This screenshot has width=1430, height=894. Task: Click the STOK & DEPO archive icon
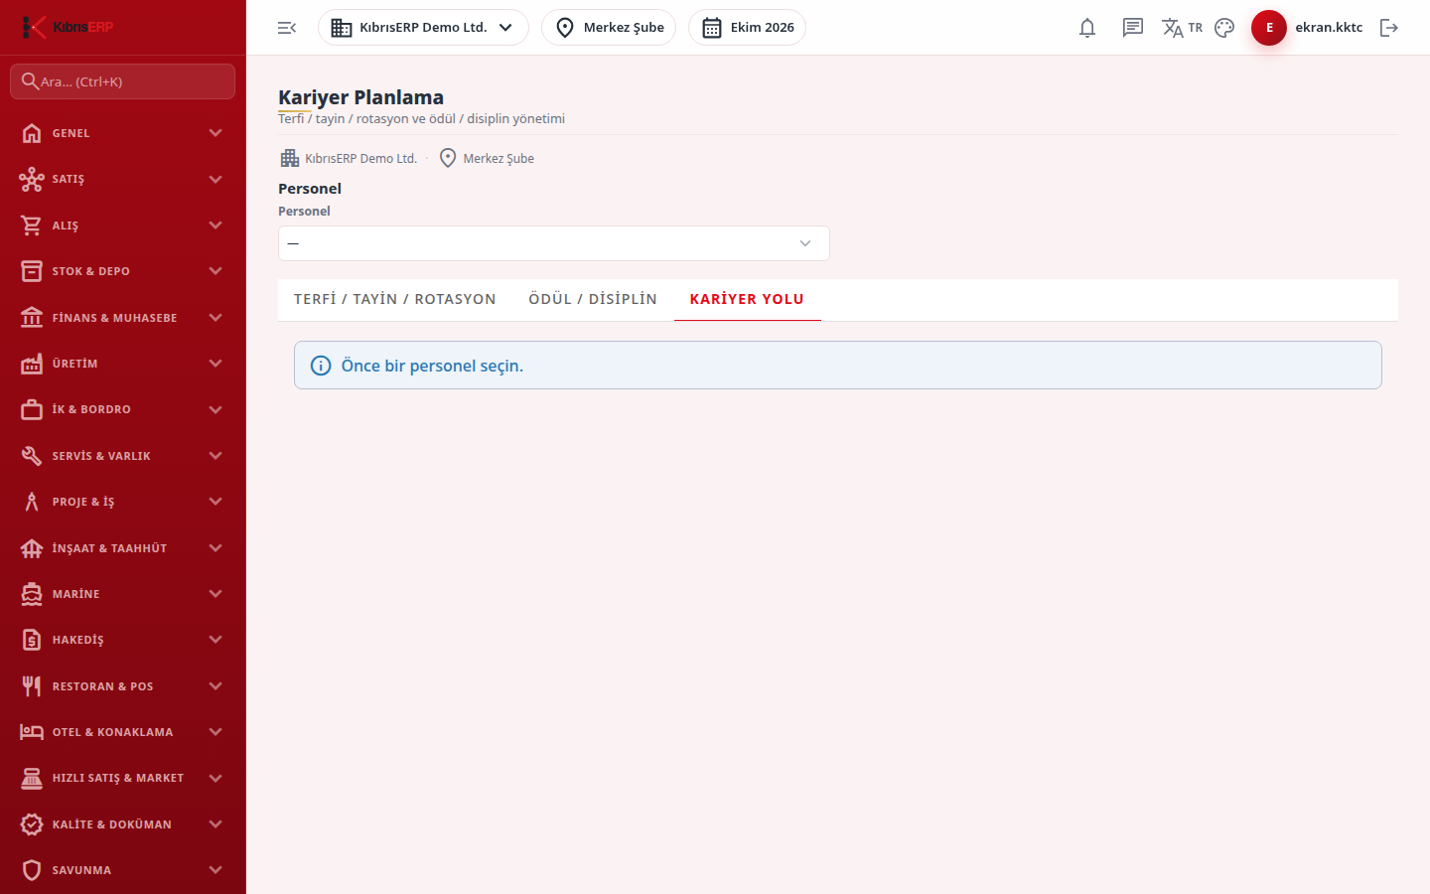pos(32,271)
